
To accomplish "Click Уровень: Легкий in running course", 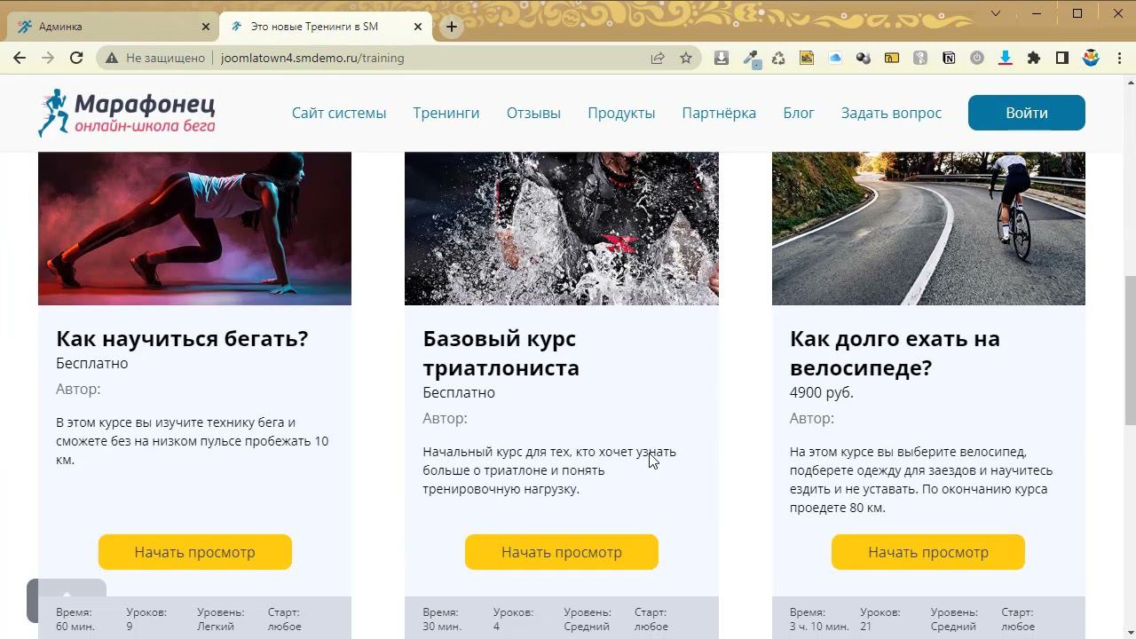I will coord(220,619).
